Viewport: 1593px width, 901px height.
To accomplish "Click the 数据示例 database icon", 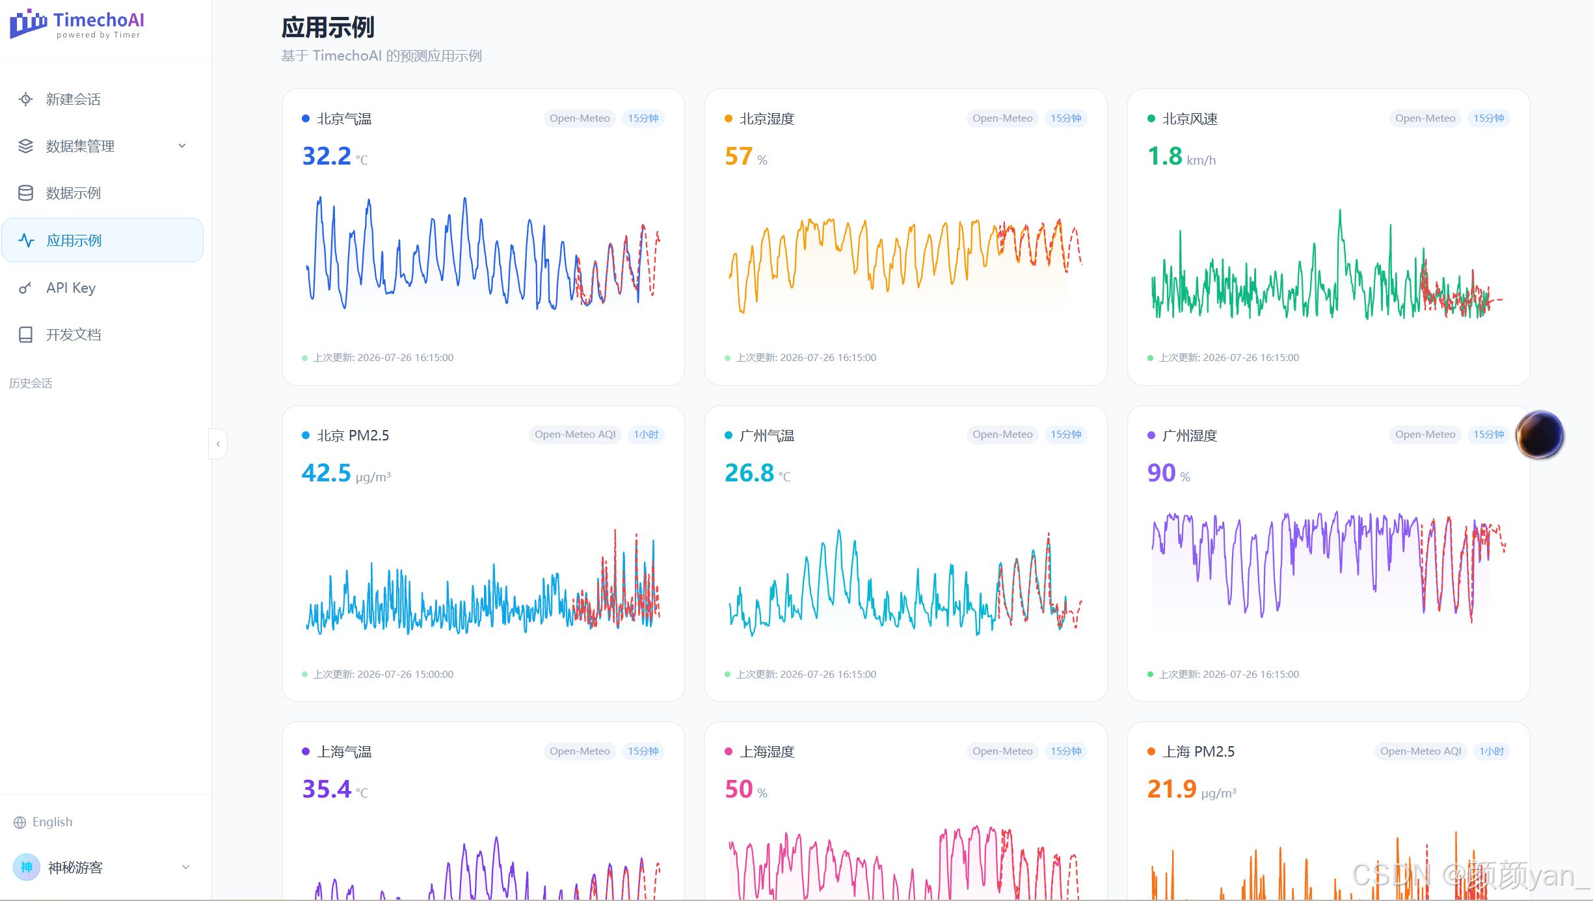I will (25, 193).
